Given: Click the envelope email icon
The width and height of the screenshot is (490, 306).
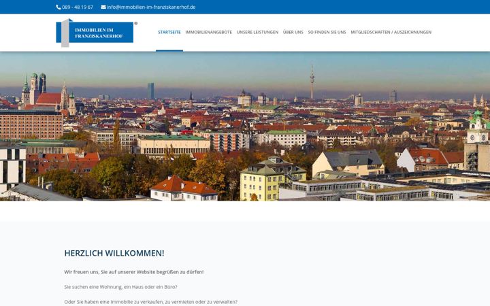Looking at the screenshot, I should click(103, 7).
